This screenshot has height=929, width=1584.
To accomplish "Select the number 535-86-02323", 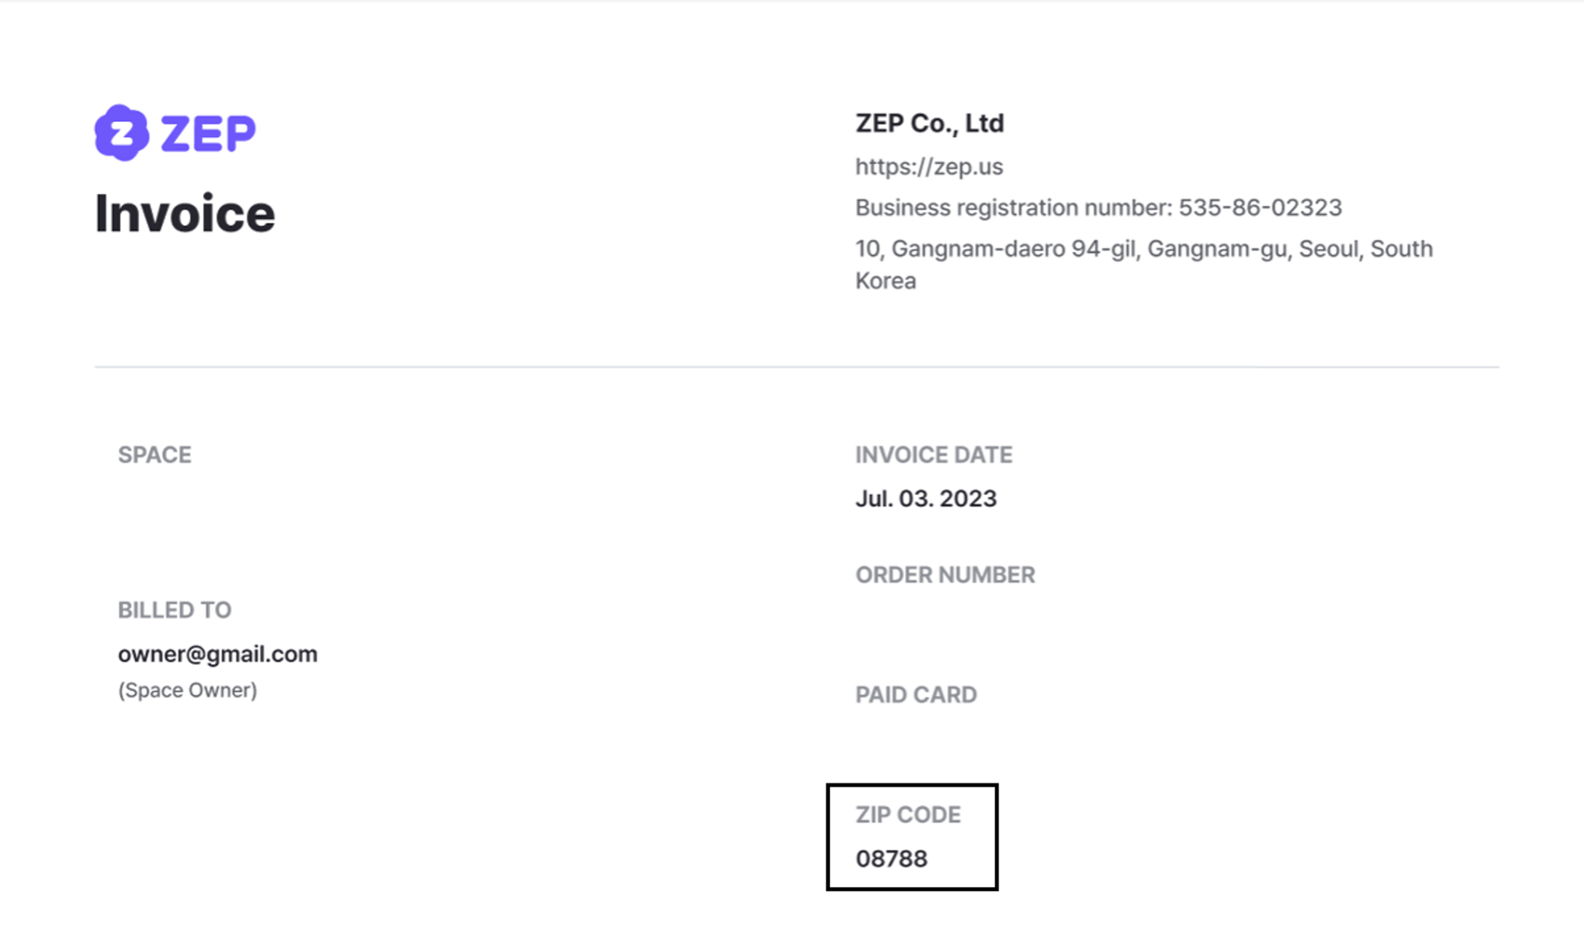I will 1260,208.
